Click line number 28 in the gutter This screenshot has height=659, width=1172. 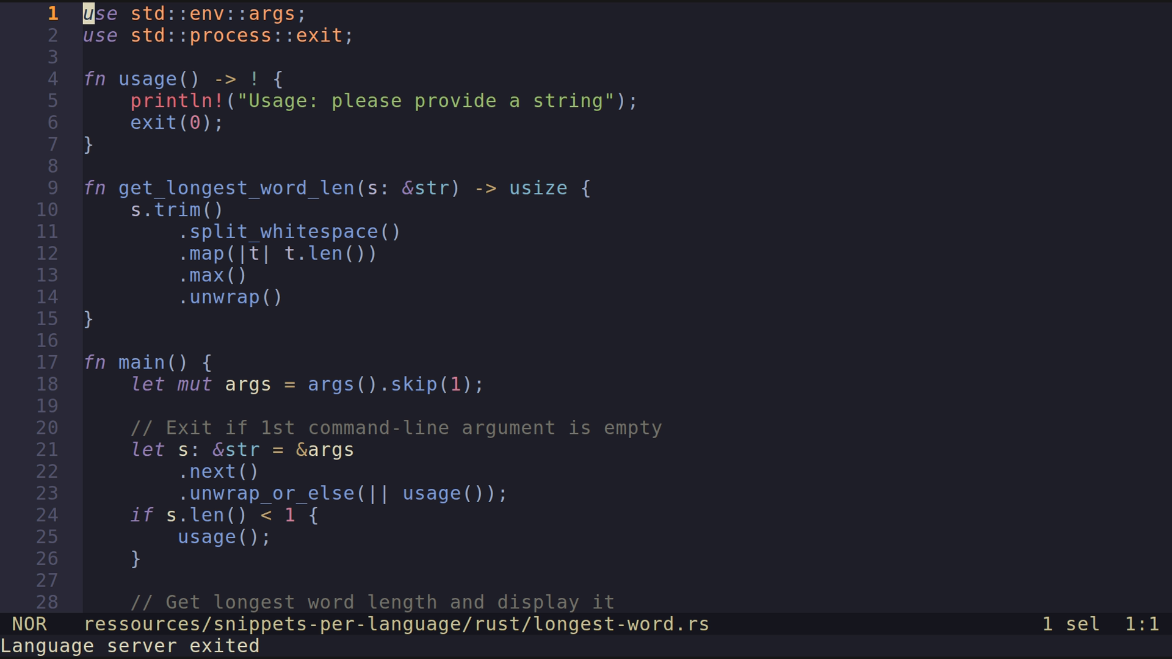[47, 602]
